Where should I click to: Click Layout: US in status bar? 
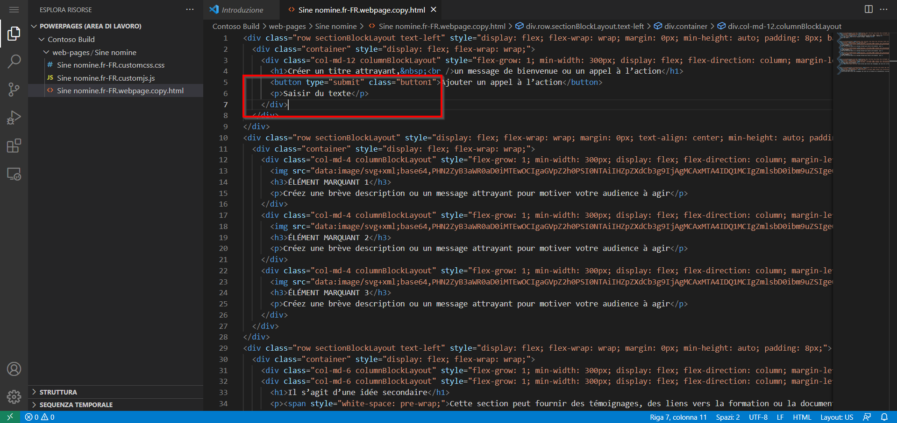pos(837,417)
